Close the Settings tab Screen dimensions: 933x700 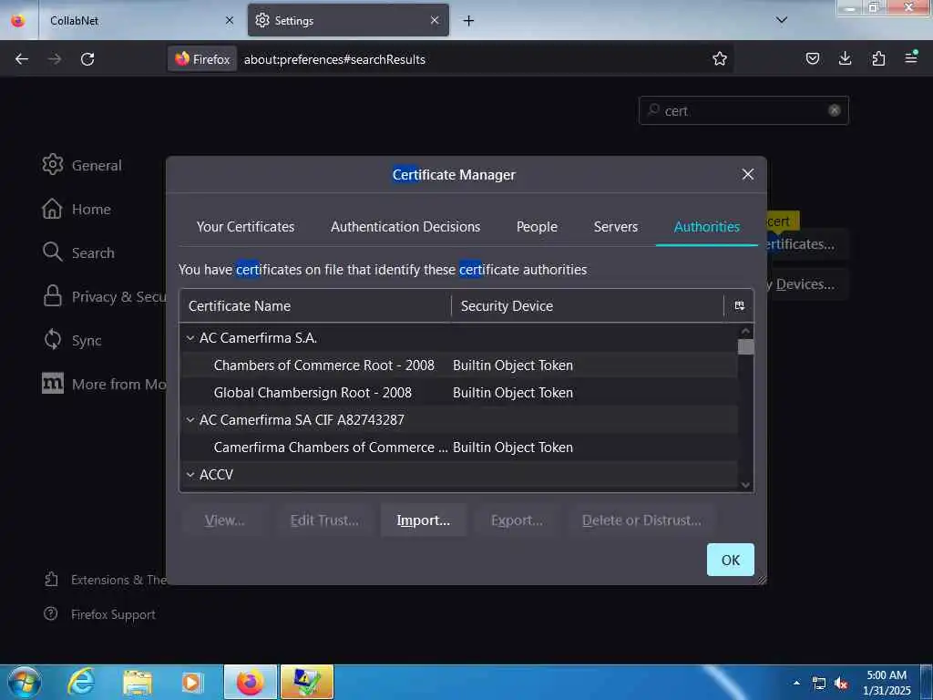(x=435, y=21)
